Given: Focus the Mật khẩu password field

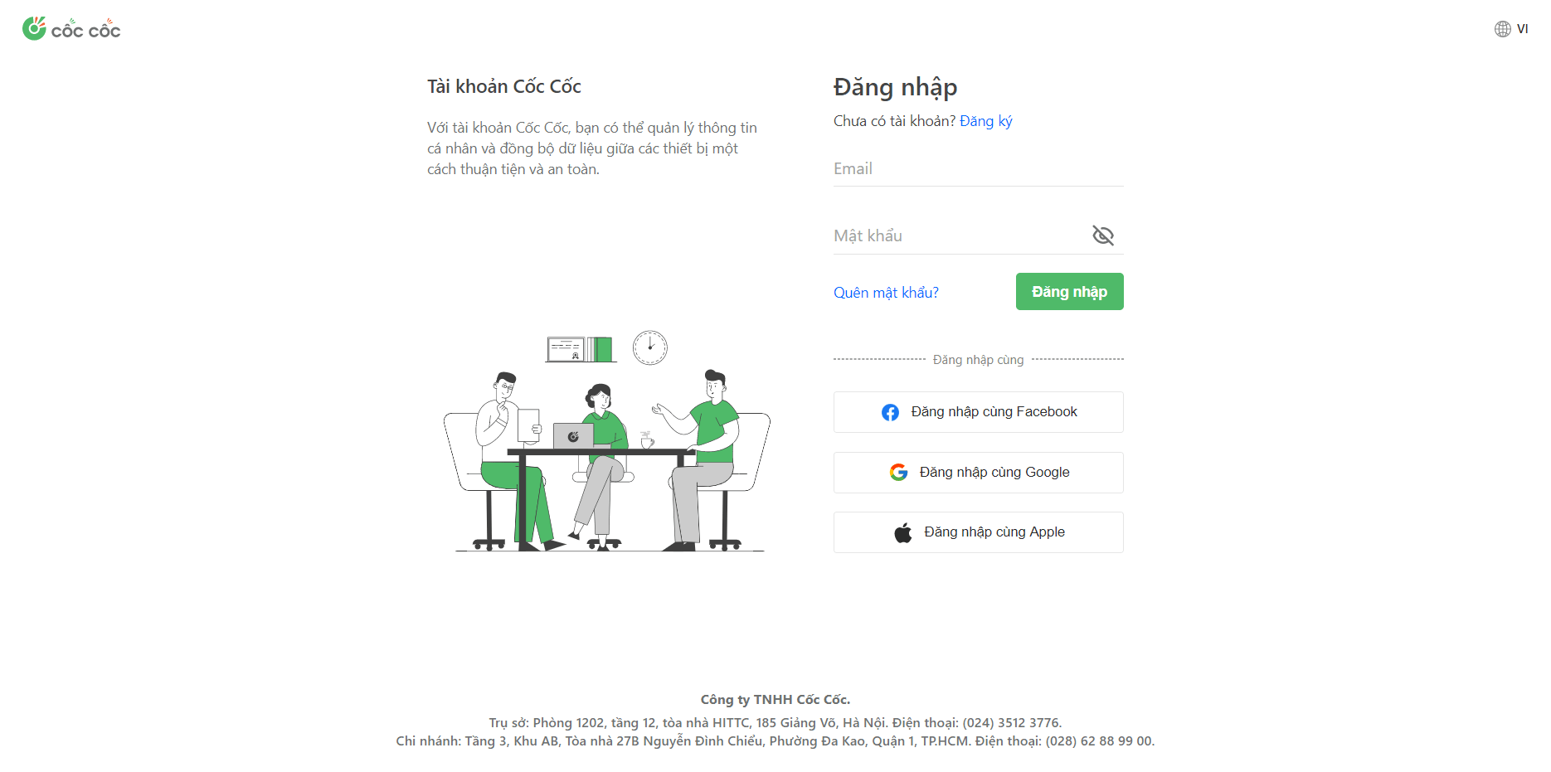Looking at the screenshot, I should [x=961, y=236].
